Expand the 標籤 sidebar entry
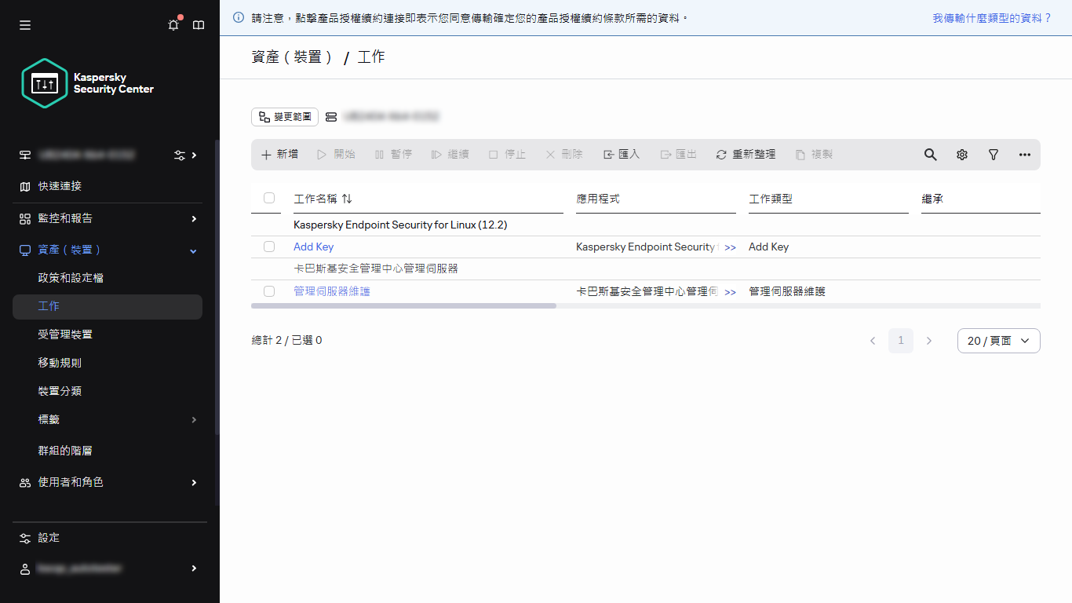This screenshot has width=1072, height=603. pyautogui.click(x=49, y=419)
